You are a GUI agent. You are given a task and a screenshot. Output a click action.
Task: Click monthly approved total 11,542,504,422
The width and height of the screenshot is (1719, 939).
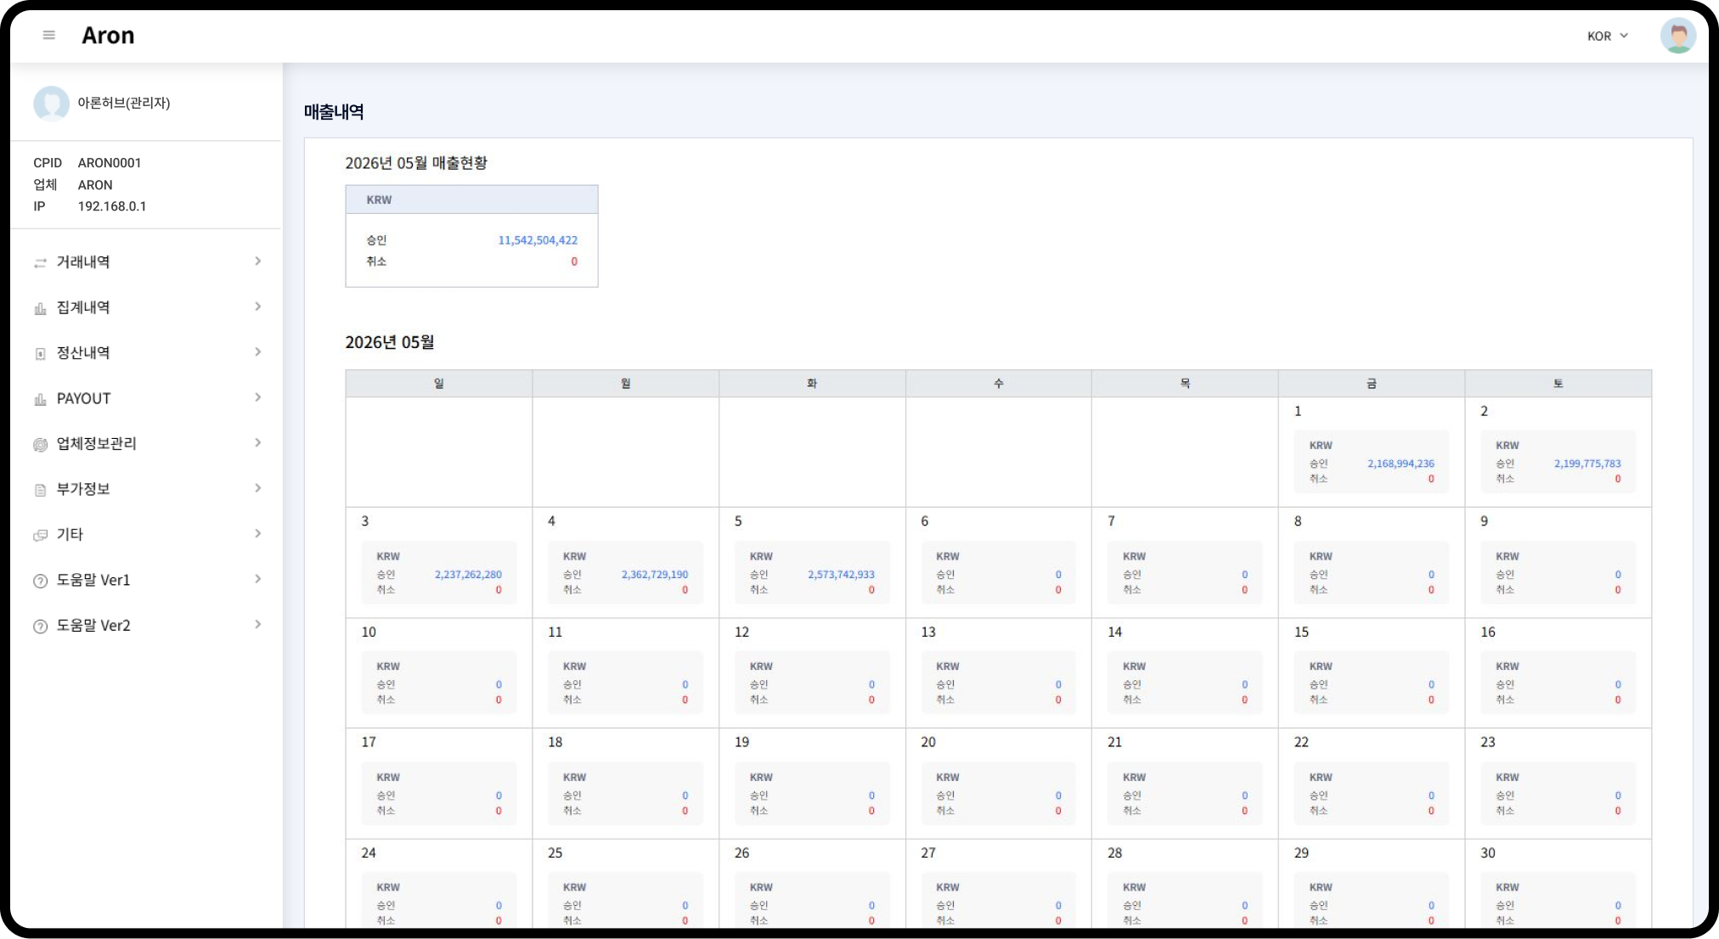[538, 240]
